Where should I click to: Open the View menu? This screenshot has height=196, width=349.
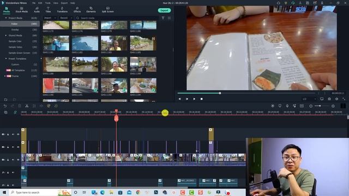pos(56,3)
